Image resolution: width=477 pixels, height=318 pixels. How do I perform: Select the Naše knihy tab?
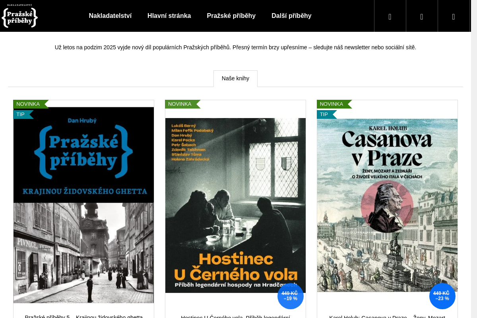235,79
